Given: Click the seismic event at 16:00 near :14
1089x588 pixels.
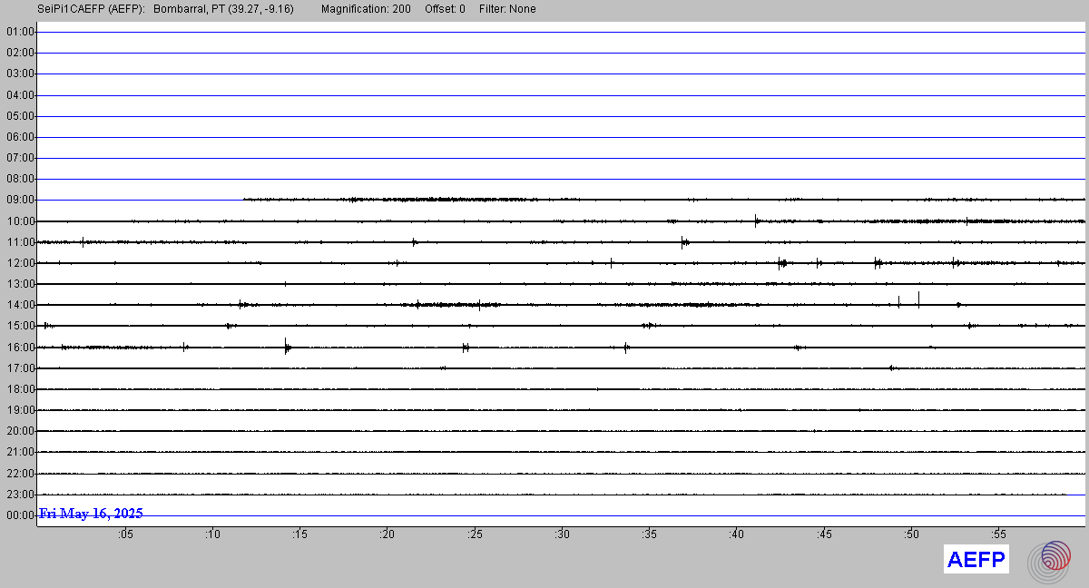Looking at the screenshot, I should 287,346.
